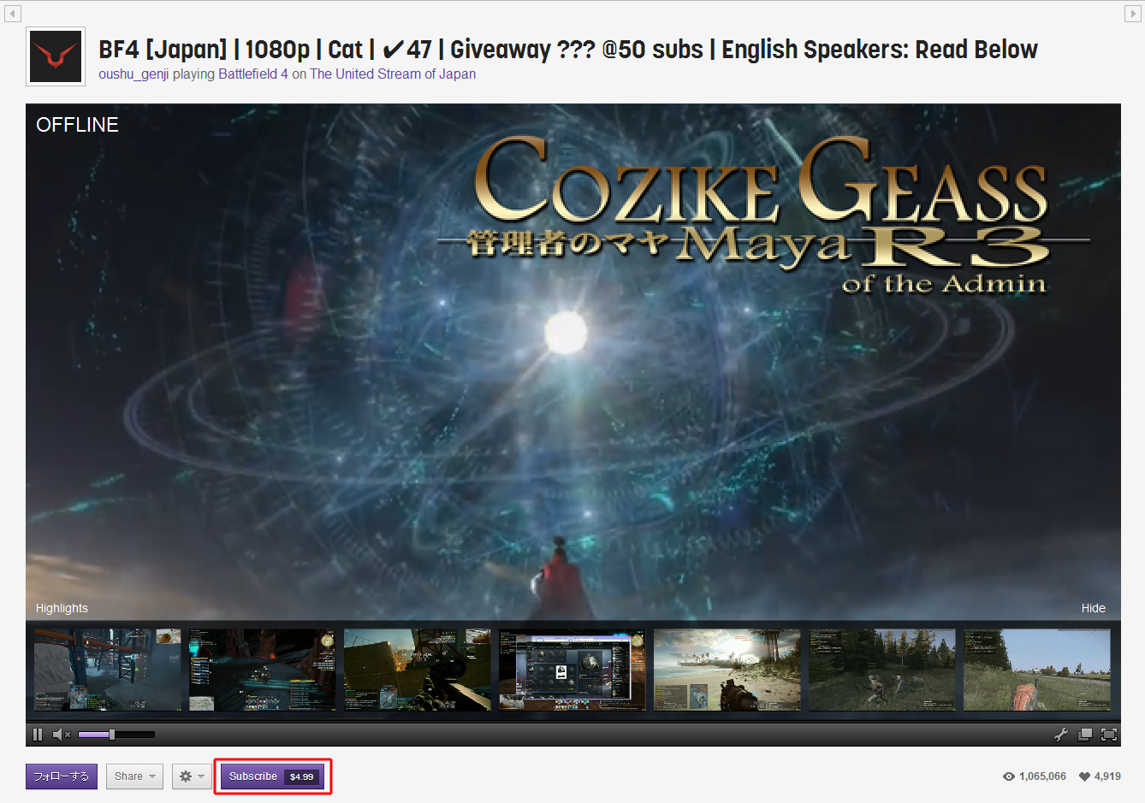Open The United Stream of Japan link
This screenshot has width=1145, height=803.
tap(393, 74)
